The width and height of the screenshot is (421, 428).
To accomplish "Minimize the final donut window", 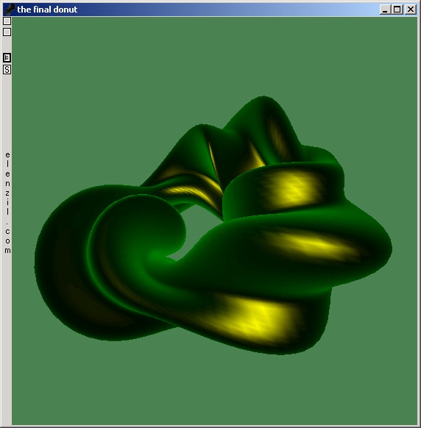I will tap(385, 10).
